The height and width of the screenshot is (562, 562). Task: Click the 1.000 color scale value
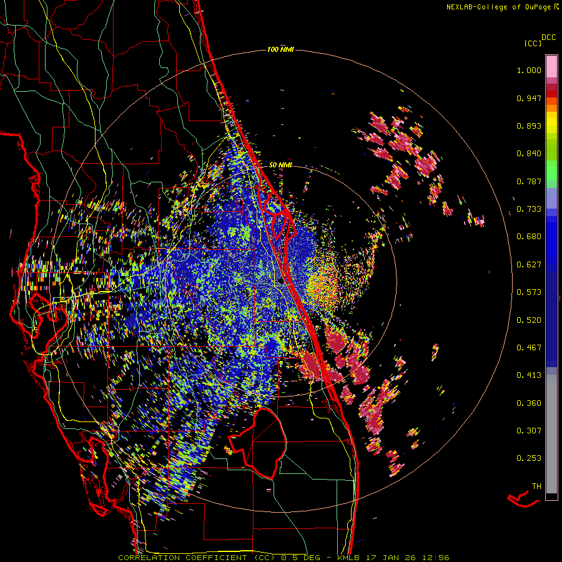pos(529,70)
